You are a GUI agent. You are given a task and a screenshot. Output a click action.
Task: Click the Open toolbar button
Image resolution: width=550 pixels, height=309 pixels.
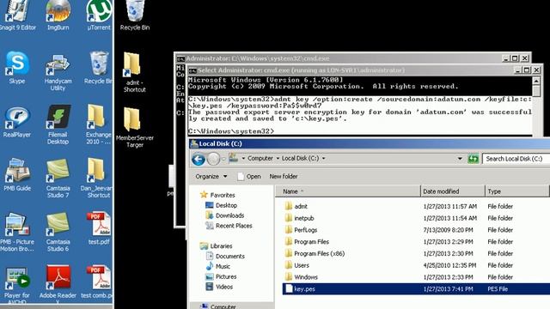(x=249, y=176)
